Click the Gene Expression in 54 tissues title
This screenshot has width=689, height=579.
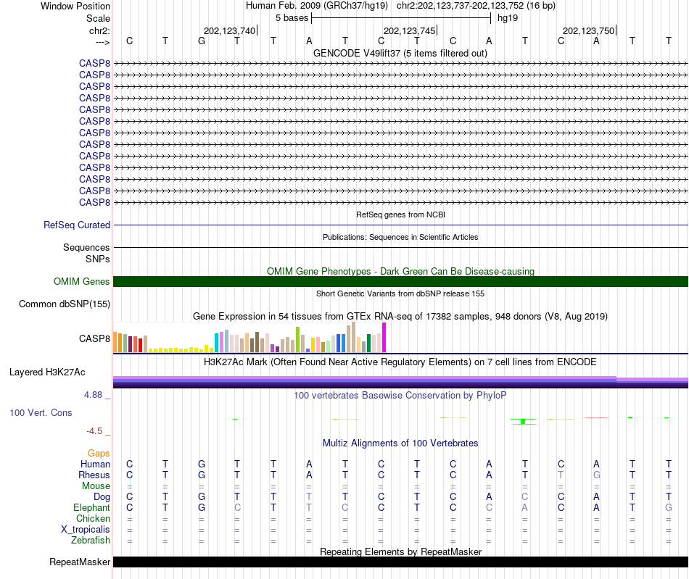click(x=400, y=316)
